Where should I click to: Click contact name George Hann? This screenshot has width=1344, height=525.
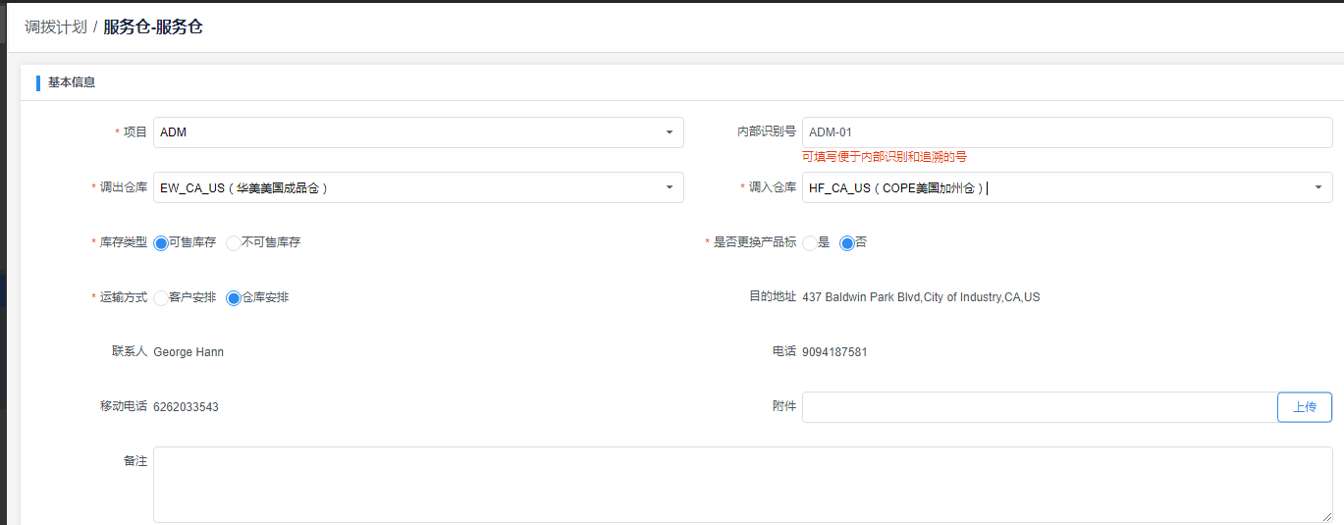188,351
